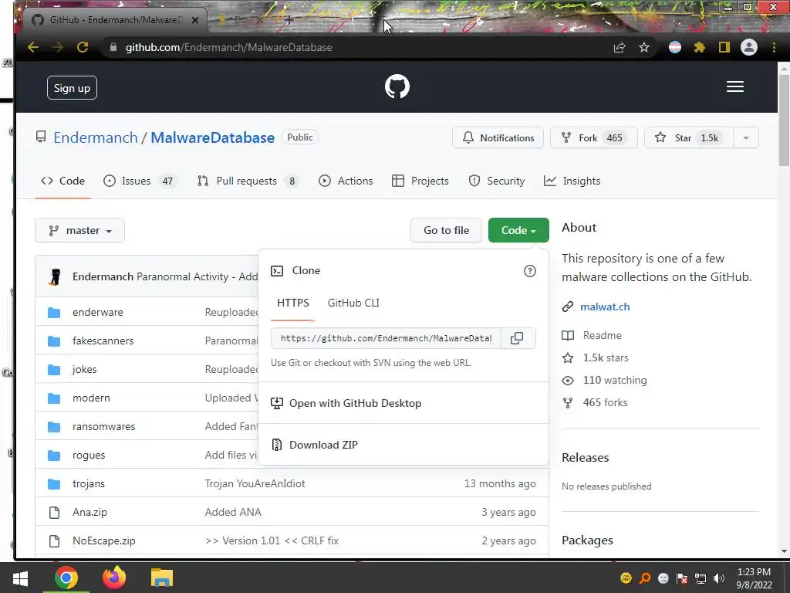Image resolution: width=790 pixels, height=593 pixels.
Task: Click the browser back arrow
Action: pyautogui.click(x=33, y=47)
